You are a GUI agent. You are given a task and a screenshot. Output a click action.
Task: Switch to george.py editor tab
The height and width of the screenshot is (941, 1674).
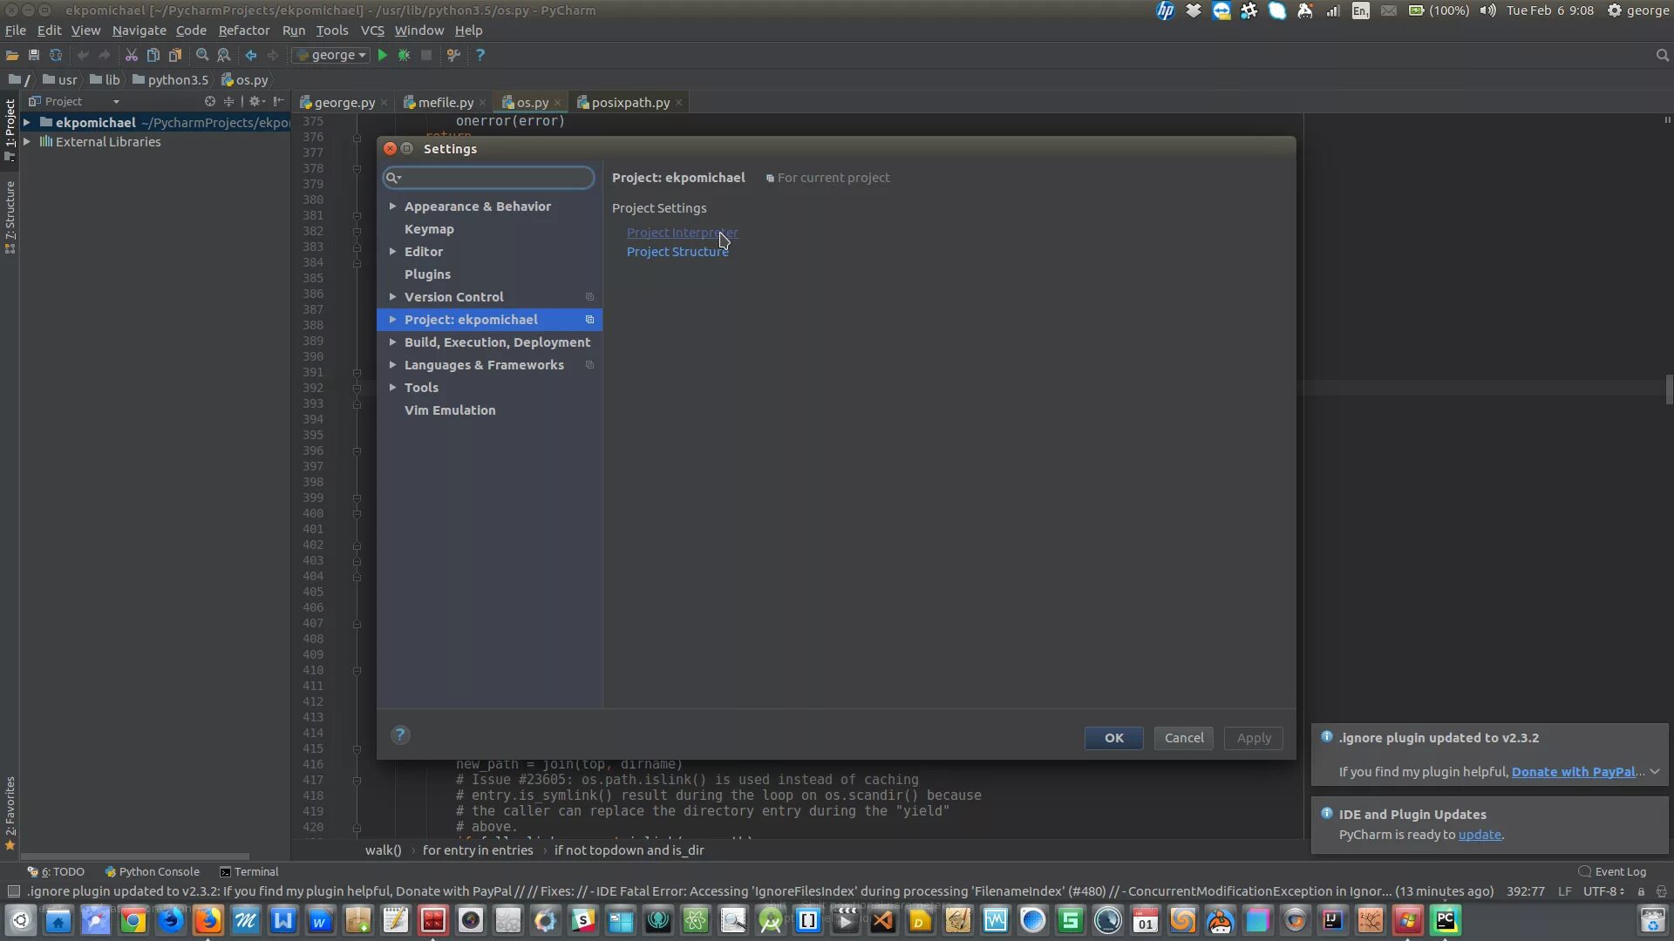point(344,102)
